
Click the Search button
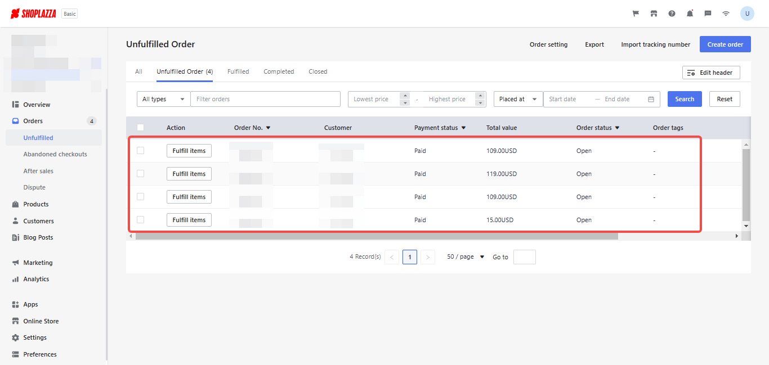685,99
